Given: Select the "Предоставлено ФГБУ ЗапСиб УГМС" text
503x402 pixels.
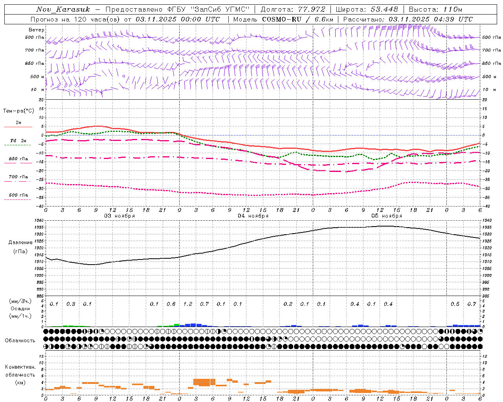Looking at the screenshot, I should (x=178, y=9).
